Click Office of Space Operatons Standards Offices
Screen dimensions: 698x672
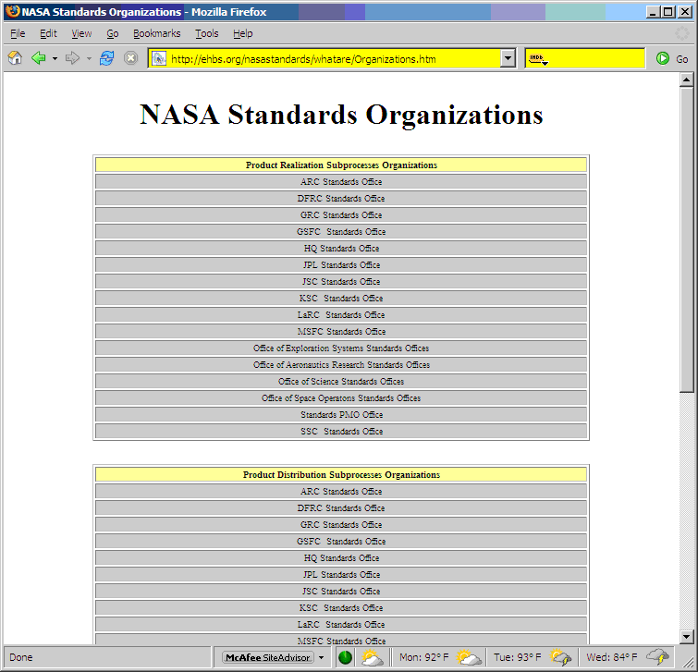tap(341, 397)
